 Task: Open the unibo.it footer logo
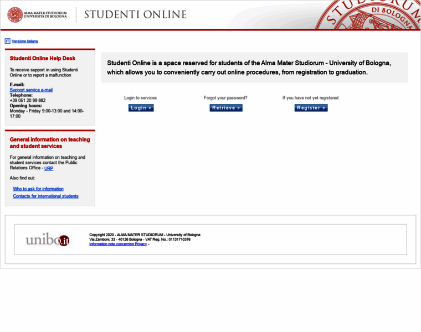point(48,240)
